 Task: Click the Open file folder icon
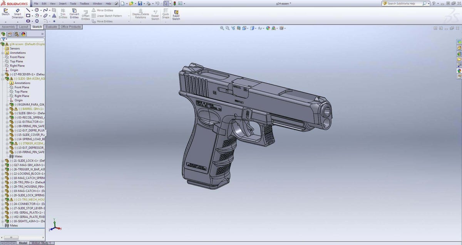pos(131,3)
